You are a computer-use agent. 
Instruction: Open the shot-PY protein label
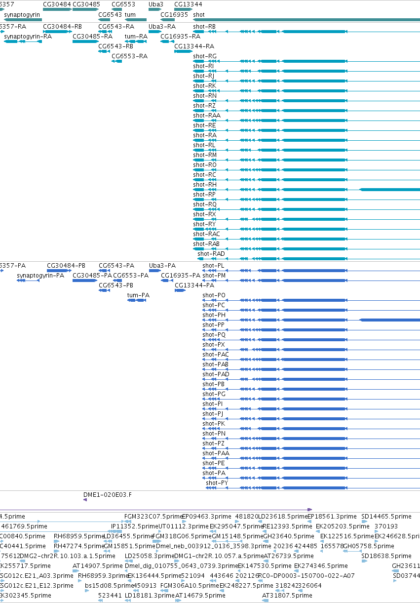217,483
